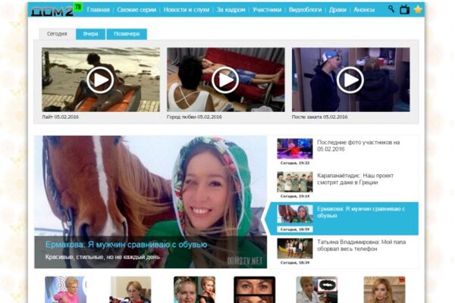The height and width of the screenshot is (303, 455).
Task: Click featured headline Ермакова: Я мужчин сравниваю
Action: (126, 245)
